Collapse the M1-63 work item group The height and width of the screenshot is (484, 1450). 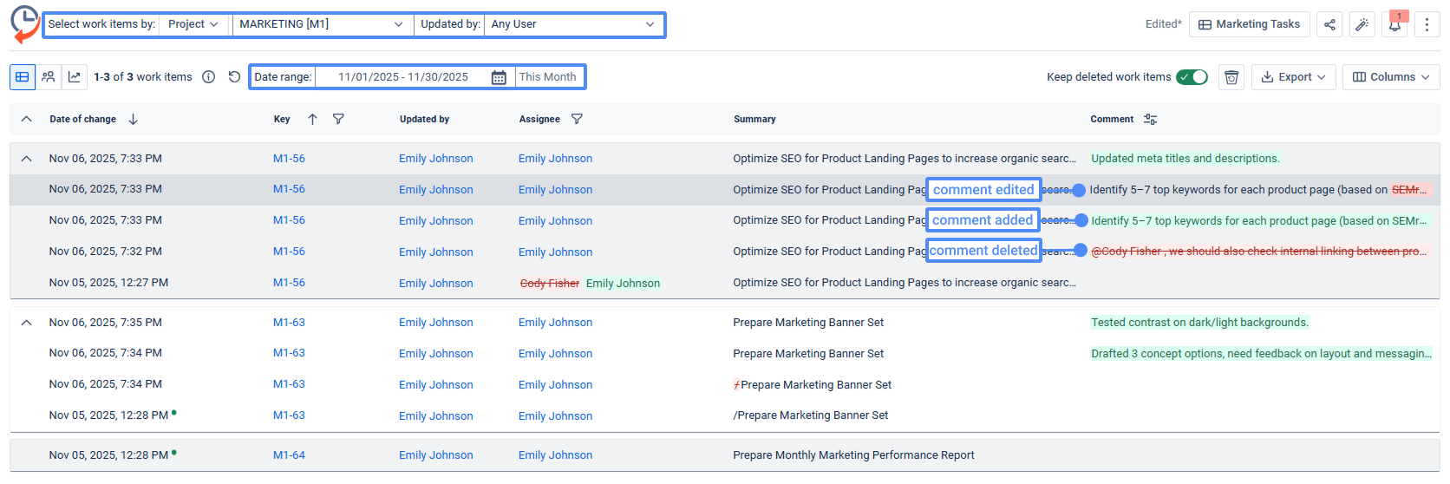click(x=26, y=323)
